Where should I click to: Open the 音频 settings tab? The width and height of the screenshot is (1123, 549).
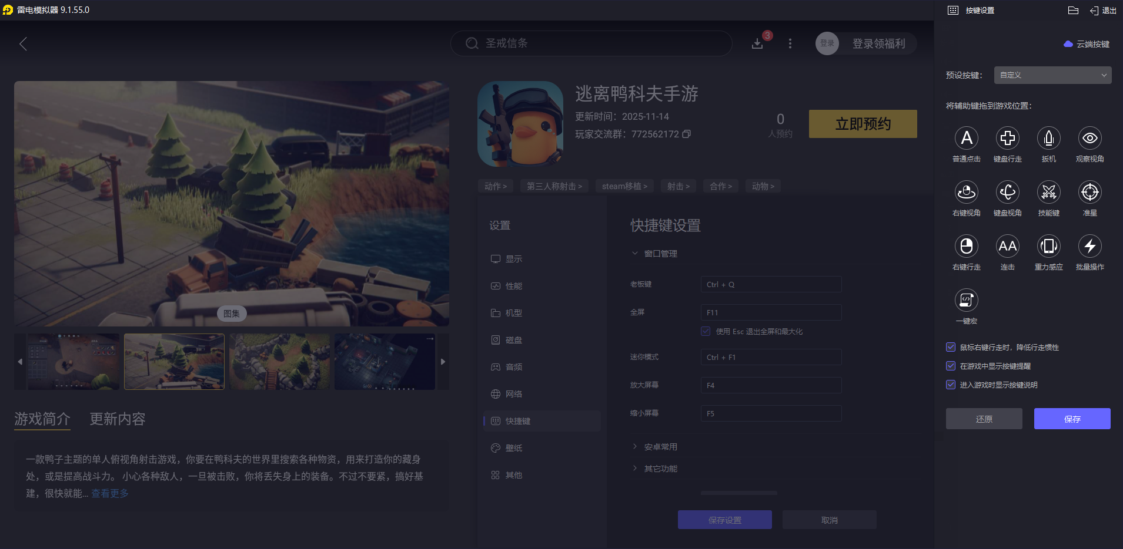[x=542, y=367]
